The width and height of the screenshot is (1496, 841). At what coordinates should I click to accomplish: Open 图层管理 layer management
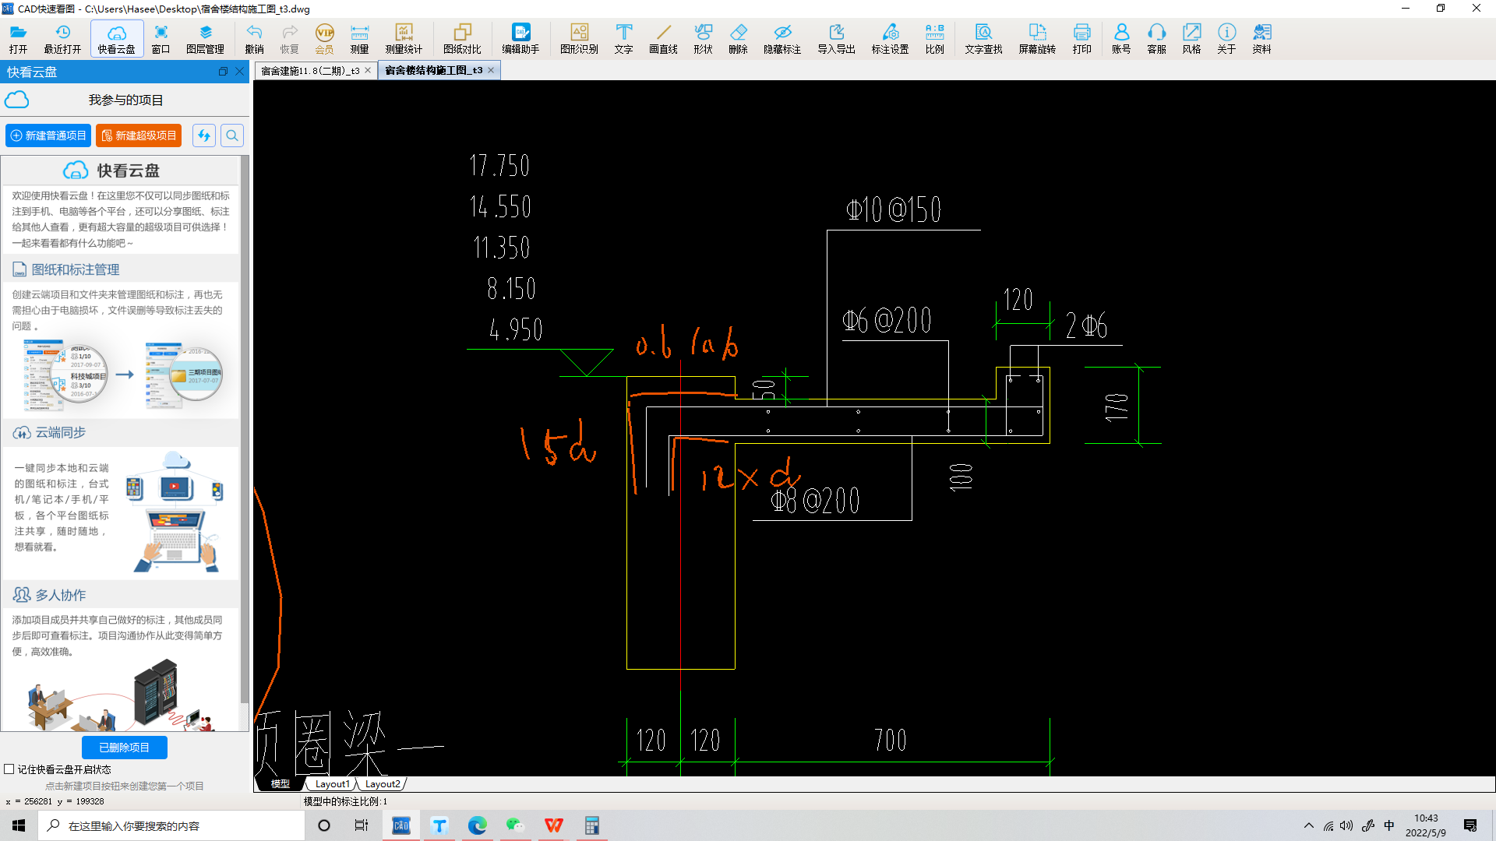click(x=205, y=38)
